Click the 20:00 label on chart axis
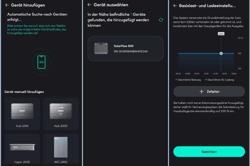The height and width of the screenshot is (166, 250). click(x=224, y=74)
